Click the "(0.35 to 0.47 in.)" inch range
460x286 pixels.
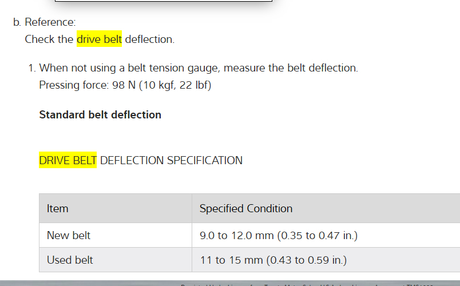[318, 235]
